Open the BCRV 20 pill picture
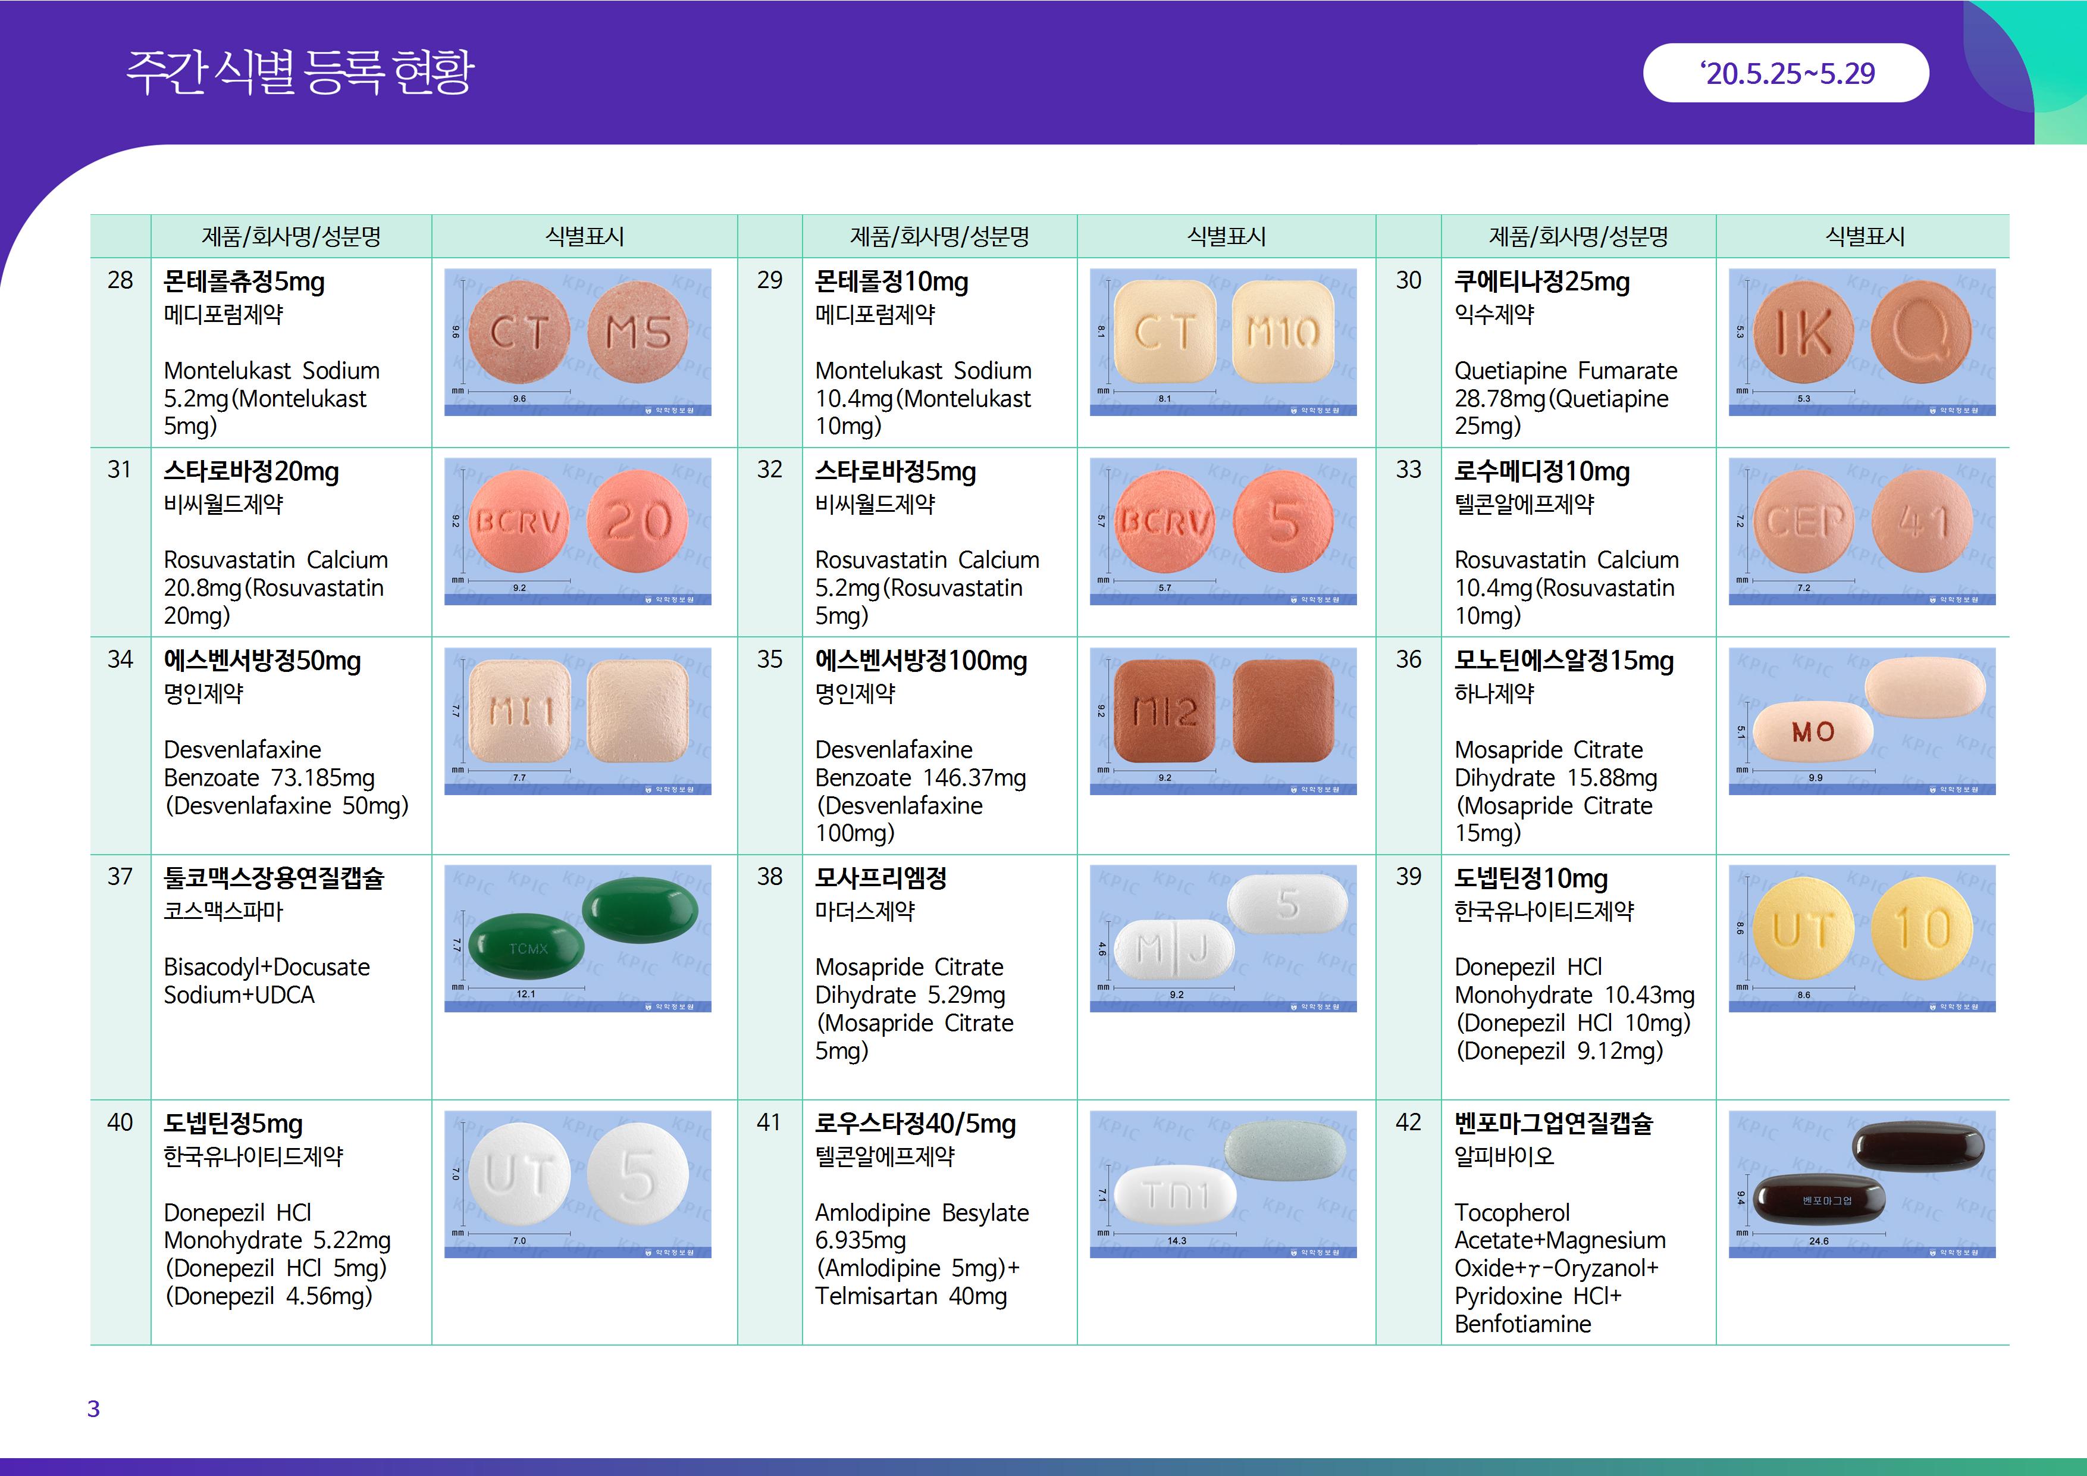Viewport: 2087px width, 1476px height. click(577, 531)
